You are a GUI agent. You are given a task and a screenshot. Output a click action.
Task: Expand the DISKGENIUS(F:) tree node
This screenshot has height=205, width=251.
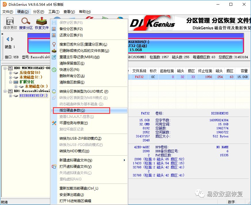coord(11,96)
